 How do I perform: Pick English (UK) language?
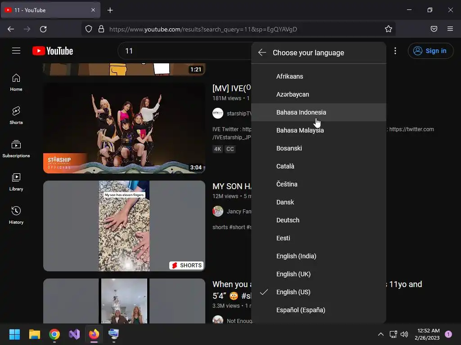click(318, 274)
